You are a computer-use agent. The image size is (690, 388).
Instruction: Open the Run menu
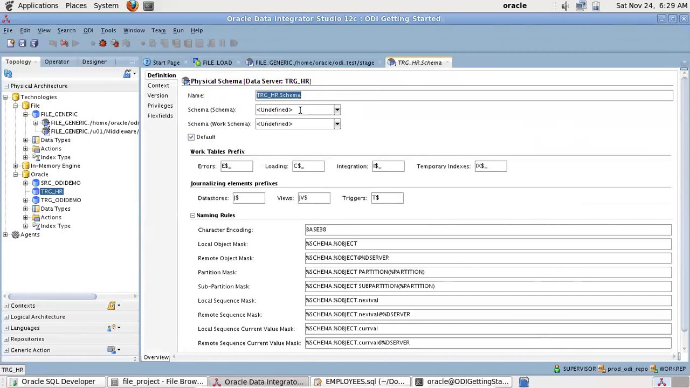pyautogui.click(x=178, y=31)
